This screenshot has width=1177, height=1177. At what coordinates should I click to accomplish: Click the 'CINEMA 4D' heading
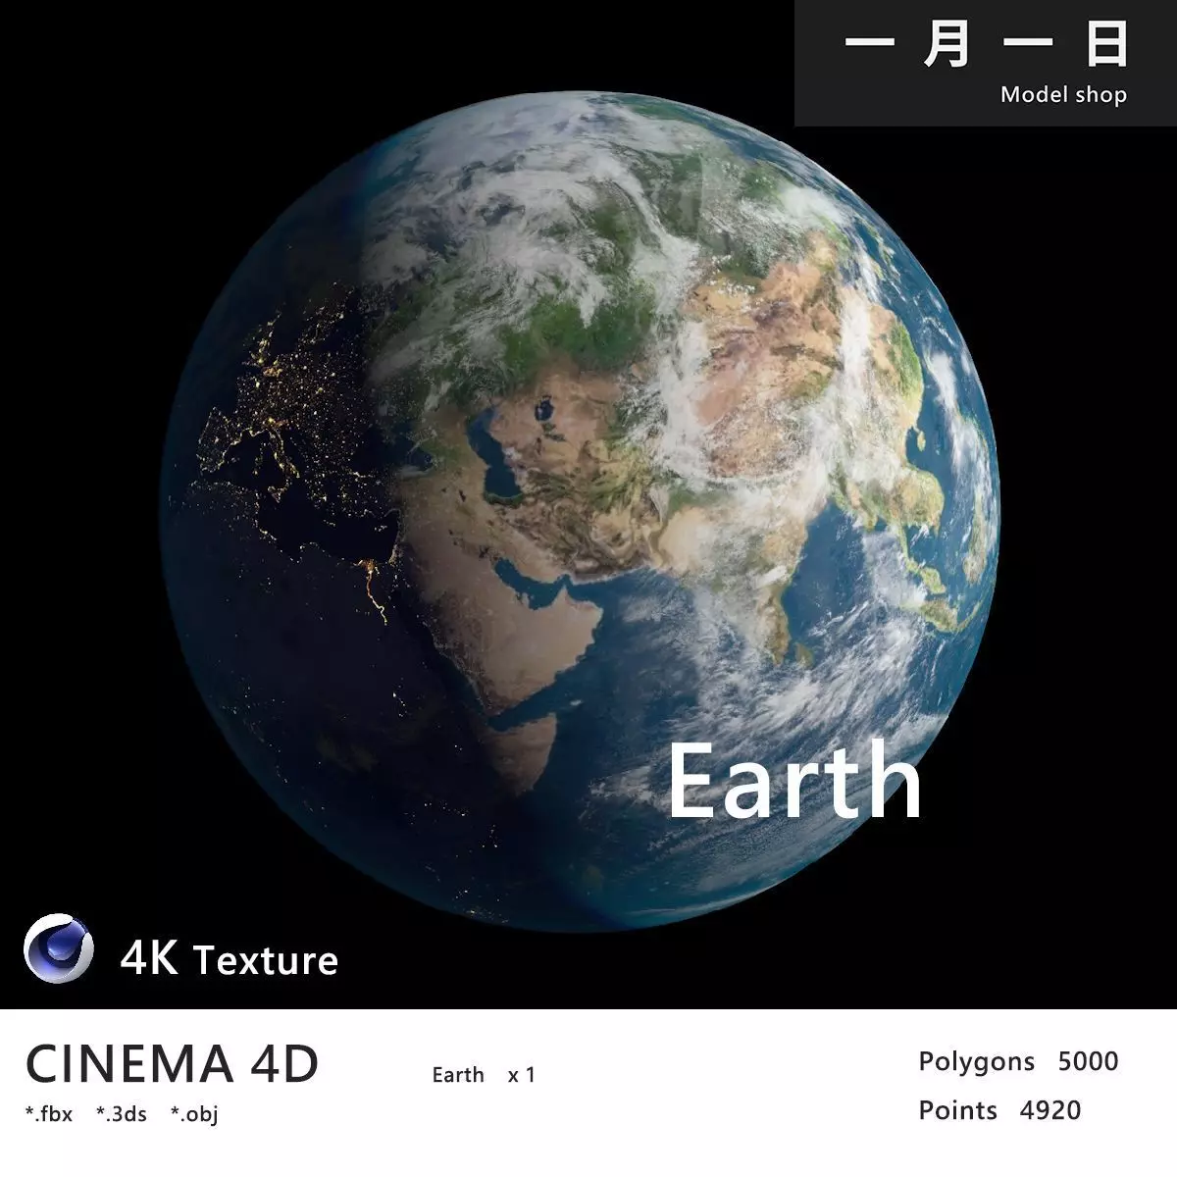point(173,1063)
